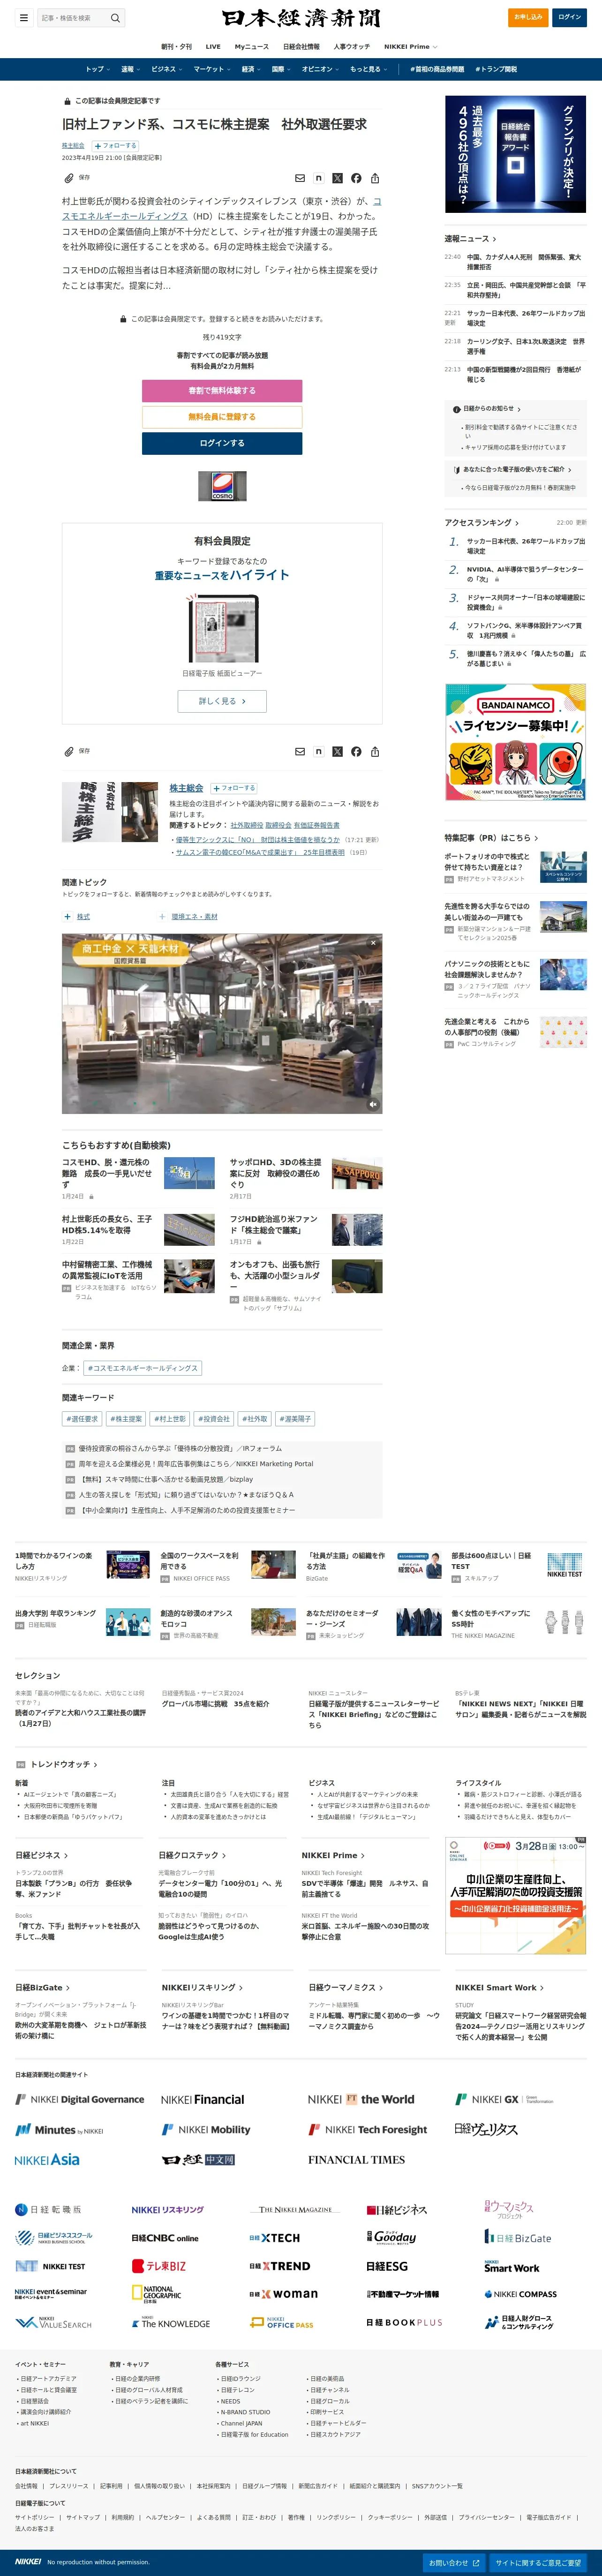Click the top-right ログイン button
The height and width of the screenshot is (2576, 602).
[570, 17]
